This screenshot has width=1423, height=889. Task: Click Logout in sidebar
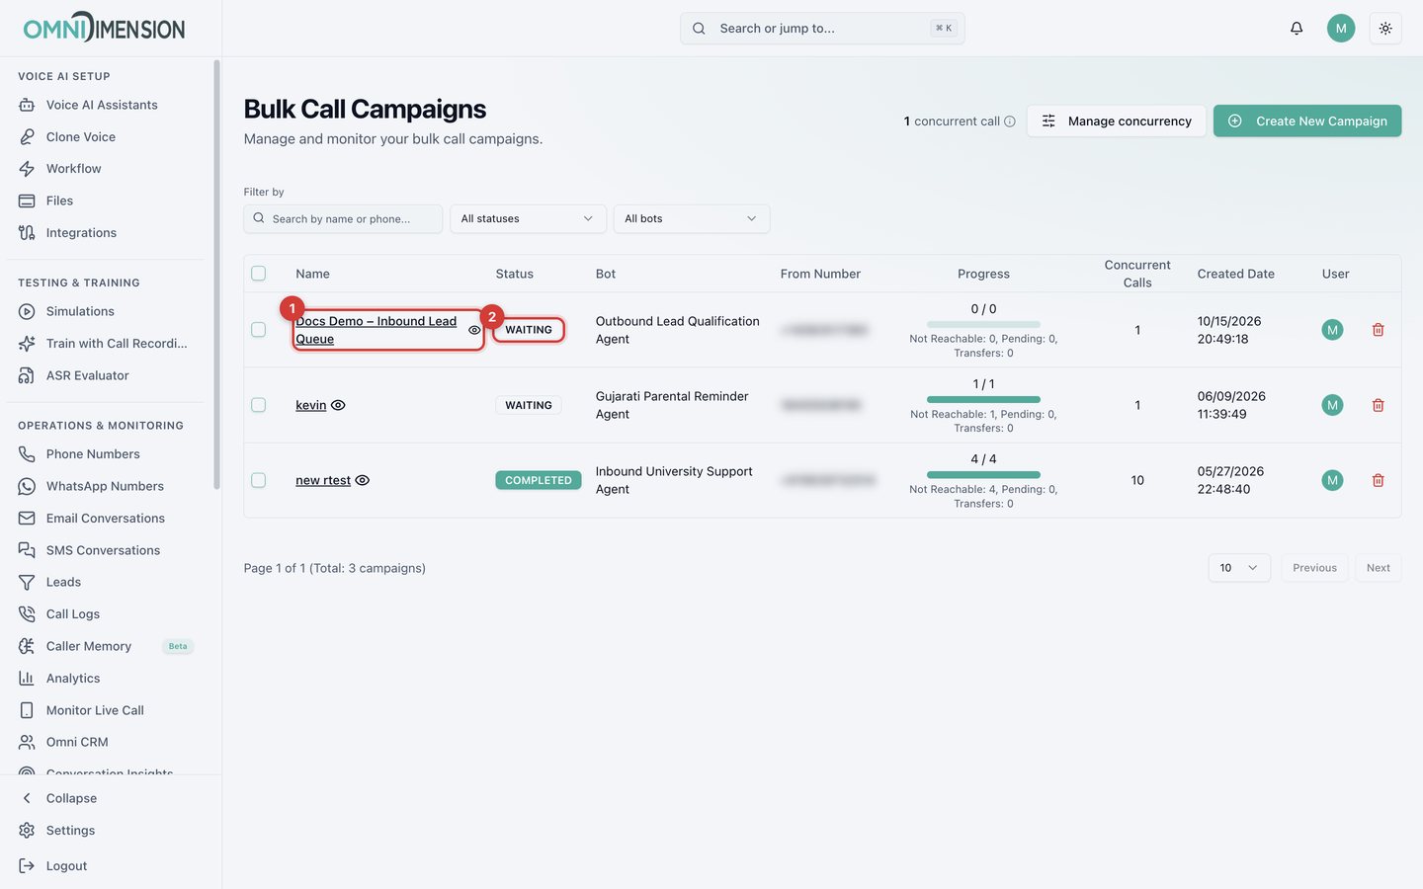tap(66, 866)
